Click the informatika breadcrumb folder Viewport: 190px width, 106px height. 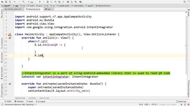77,6
